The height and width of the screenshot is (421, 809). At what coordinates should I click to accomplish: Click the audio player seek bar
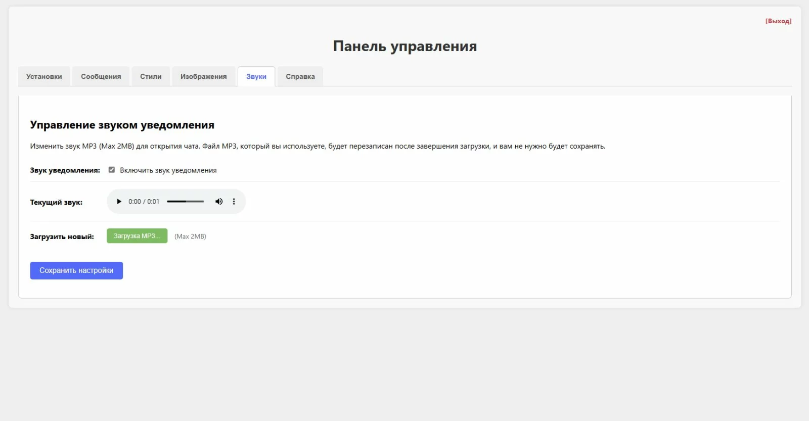click(185, 202)
